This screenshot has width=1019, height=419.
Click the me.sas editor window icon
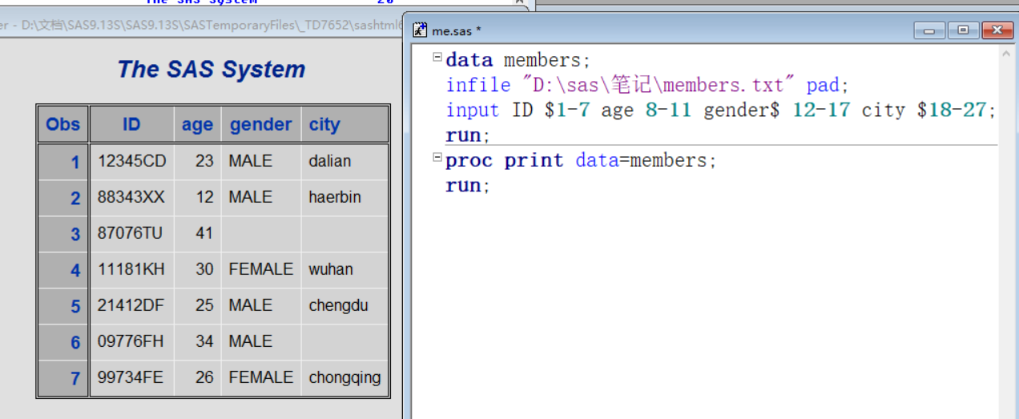[x=419, y=30]
